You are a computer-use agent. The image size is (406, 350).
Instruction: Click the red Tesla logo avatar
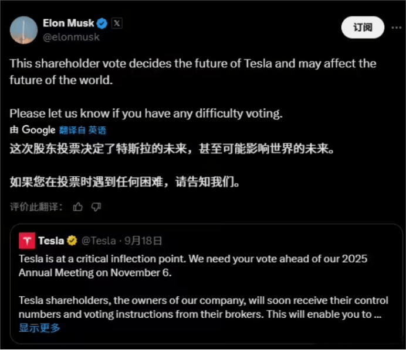pyautogui.click(x=27, y=241)
